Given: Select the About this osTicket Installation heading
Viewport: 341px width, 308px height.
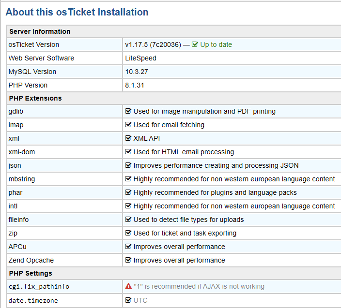Looking at the screenshot, I should 77,12.
